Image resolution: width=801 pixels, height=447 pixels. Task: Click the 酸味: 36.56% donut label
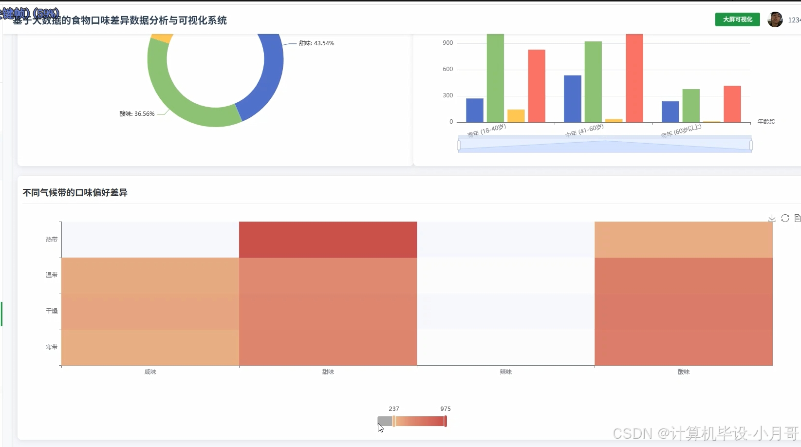[x=137, y=114]
